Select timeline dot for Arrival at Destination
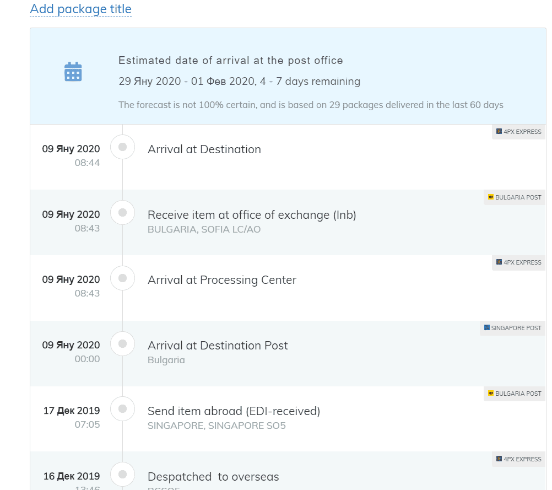The image size is (552, 490). point(123,147)
